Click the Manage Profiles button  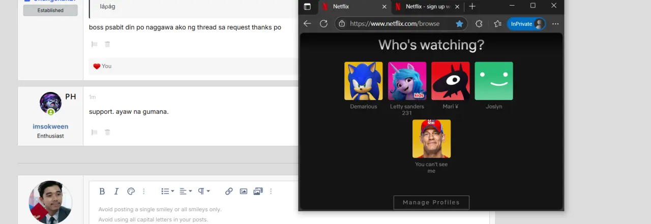tap(431, 202)
